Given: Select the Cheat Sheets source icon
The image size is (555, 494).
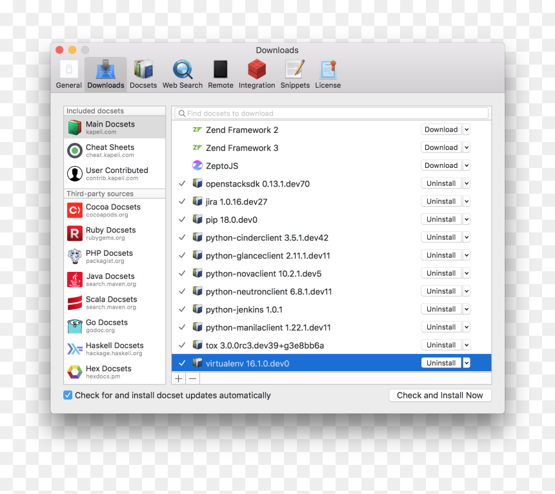Looking at the screenshot, I should (75, 150).
